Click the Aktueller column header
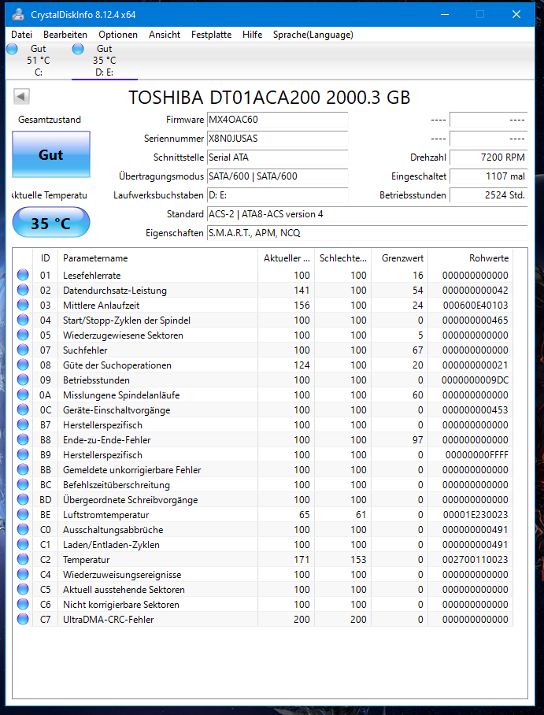 287,258
